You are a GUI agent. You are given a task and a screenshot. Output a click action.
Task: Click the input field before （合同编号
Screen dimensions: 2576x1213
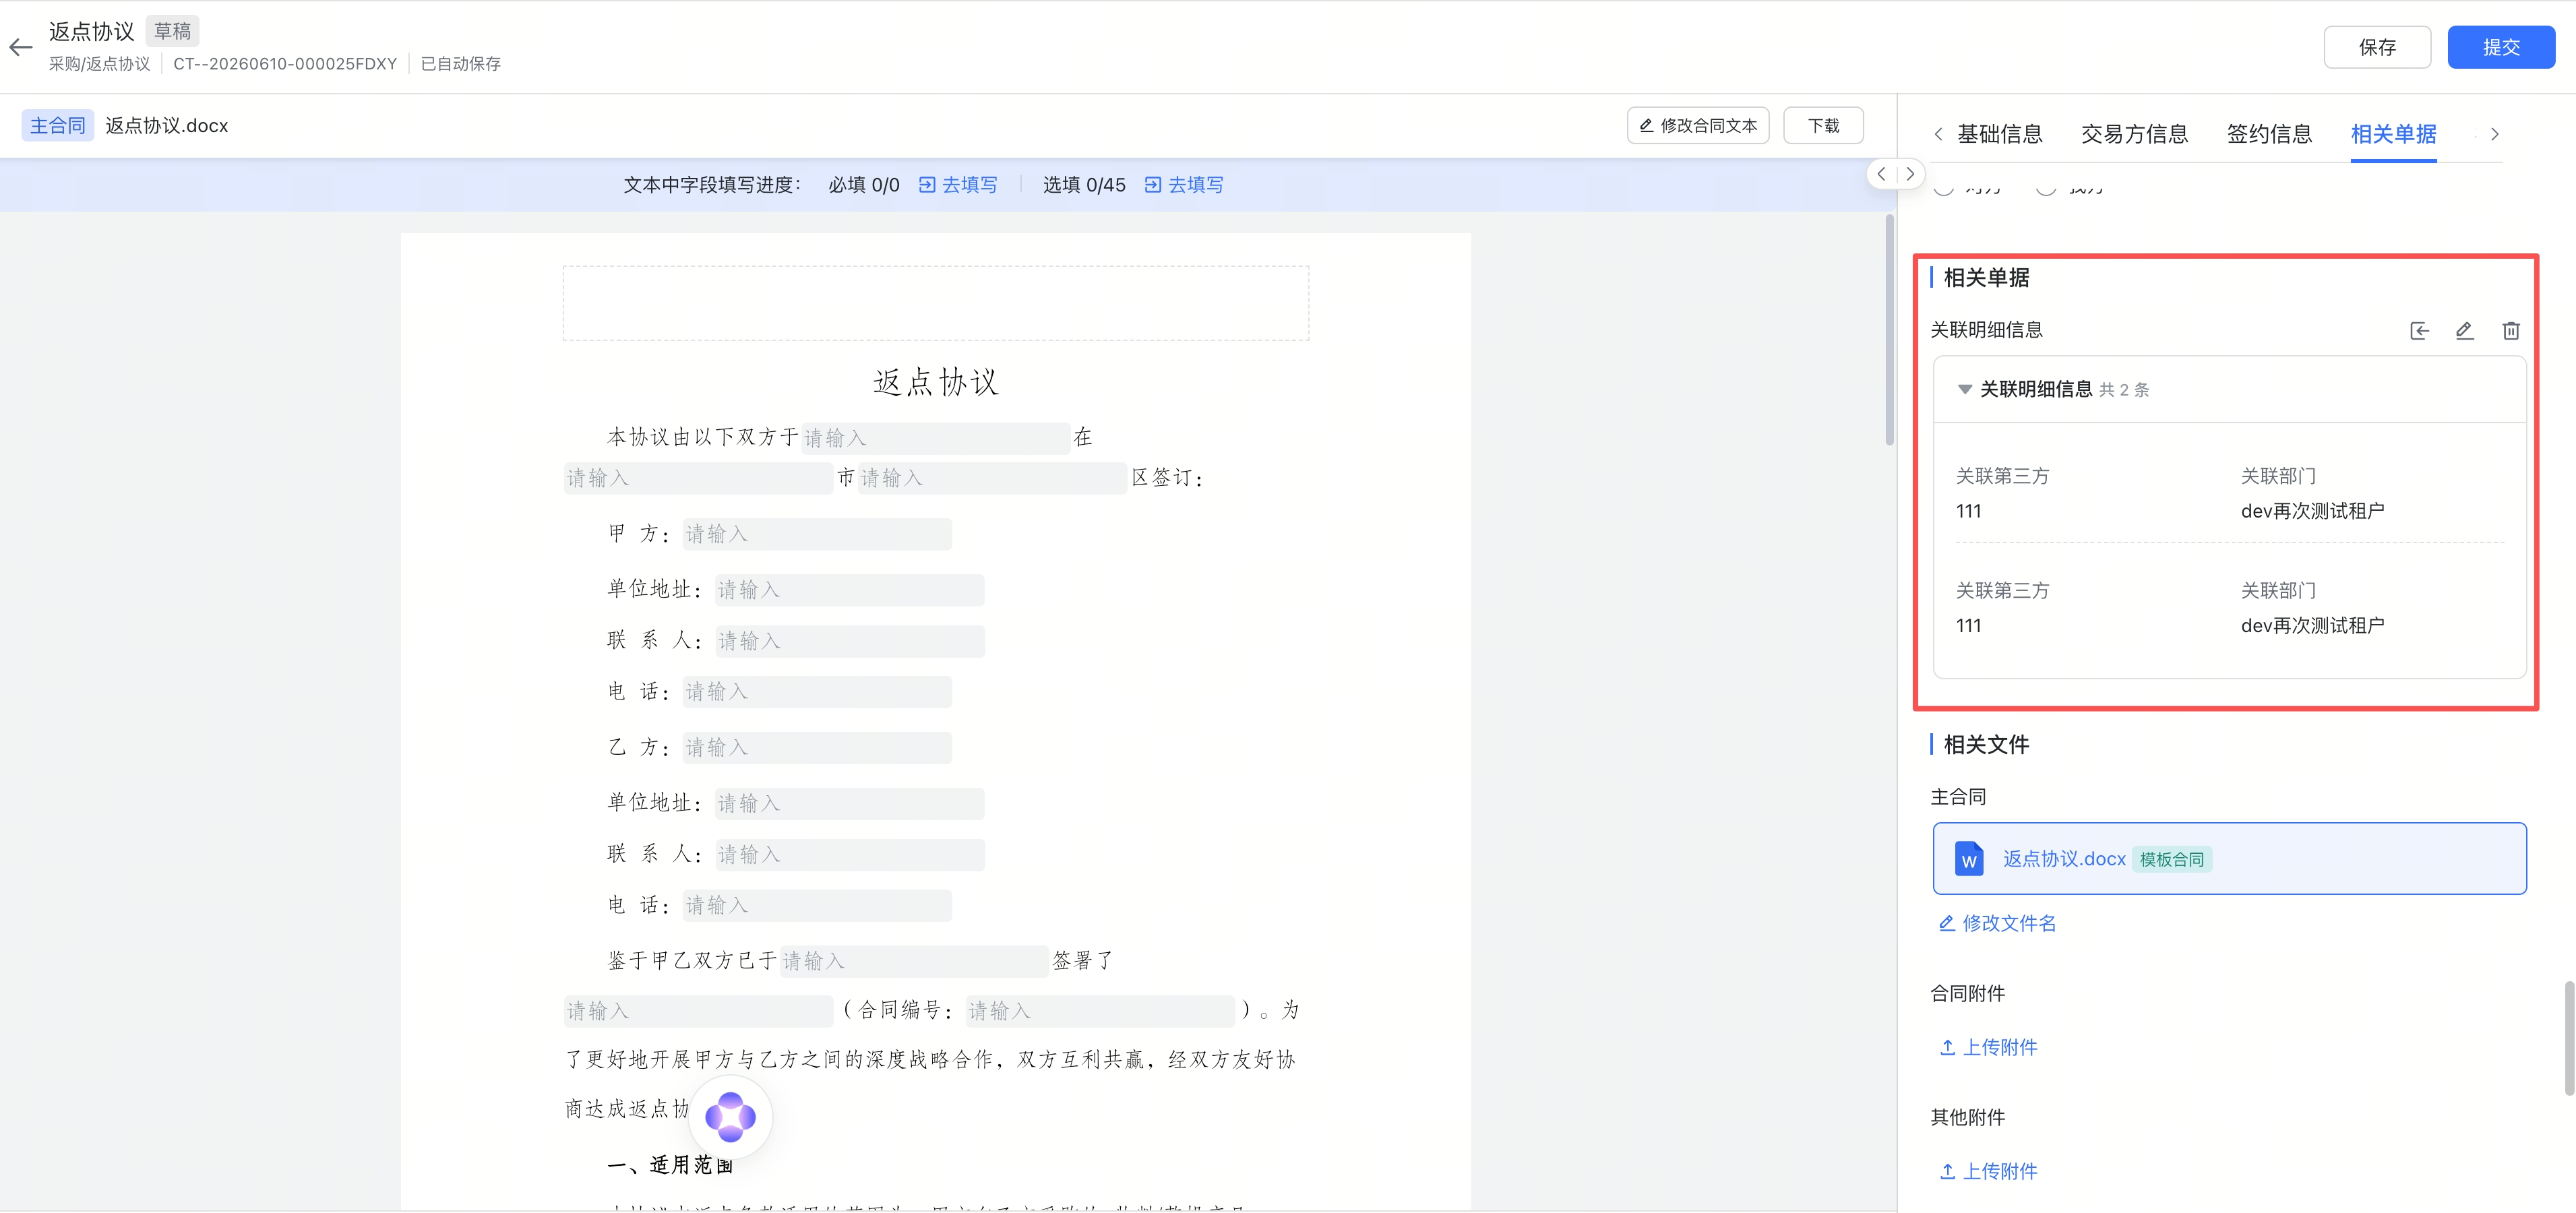pos(698,1011)
